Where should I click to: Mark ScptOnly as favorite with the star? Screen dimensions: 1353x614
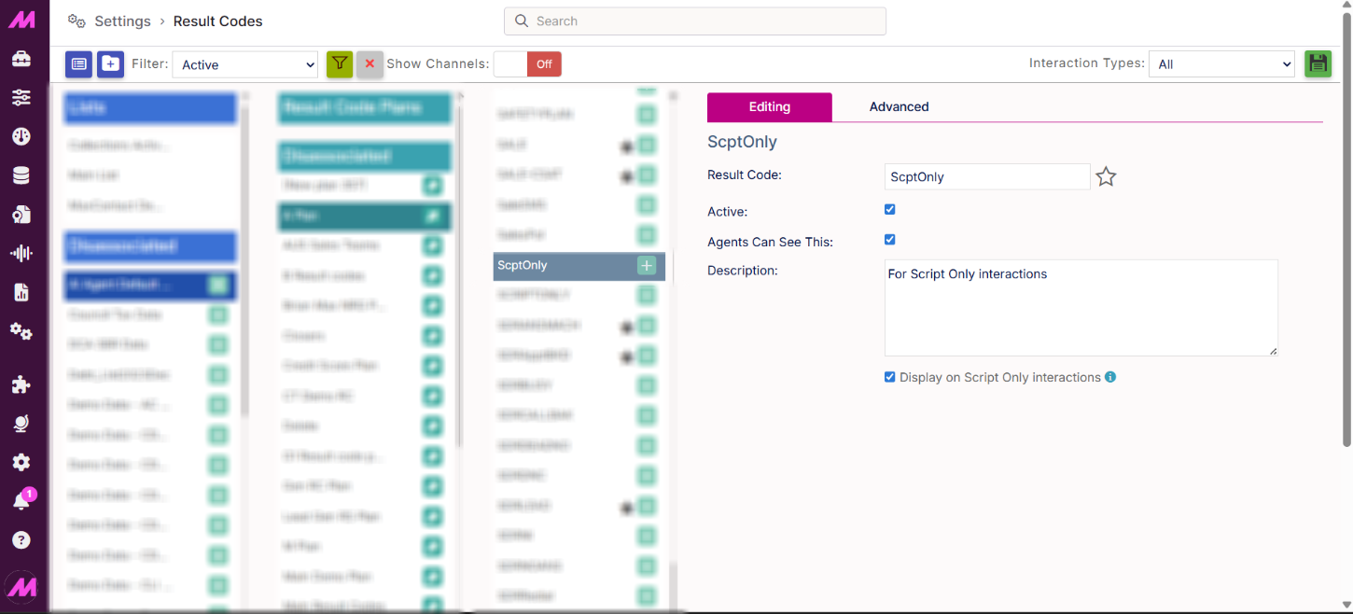click(1106, 176)
